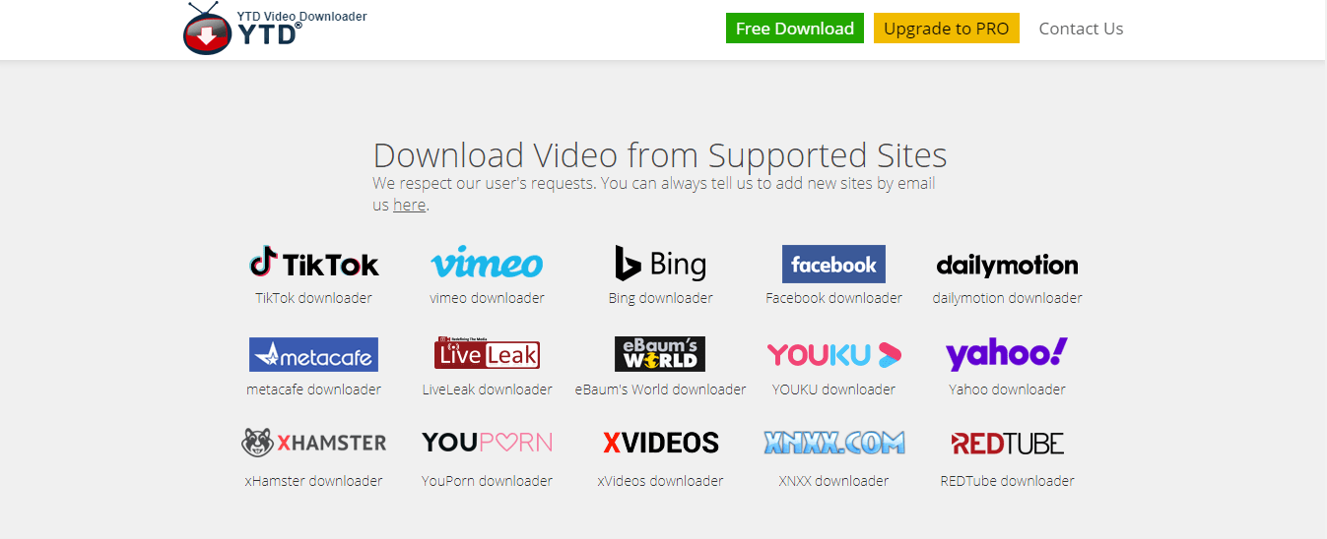Viewport: 1327px width, 539px height.
Task: Open the metacafe downloader link
Action: [313, 389]
